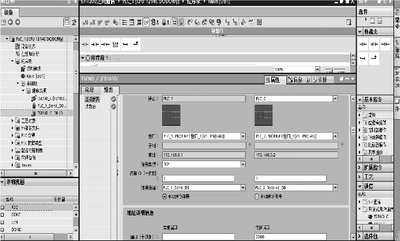Open the PLC_1_Send_DB connection data dropdown
Image resolution: width=400 pixels, height=241 pixels.
click(243, 187)
